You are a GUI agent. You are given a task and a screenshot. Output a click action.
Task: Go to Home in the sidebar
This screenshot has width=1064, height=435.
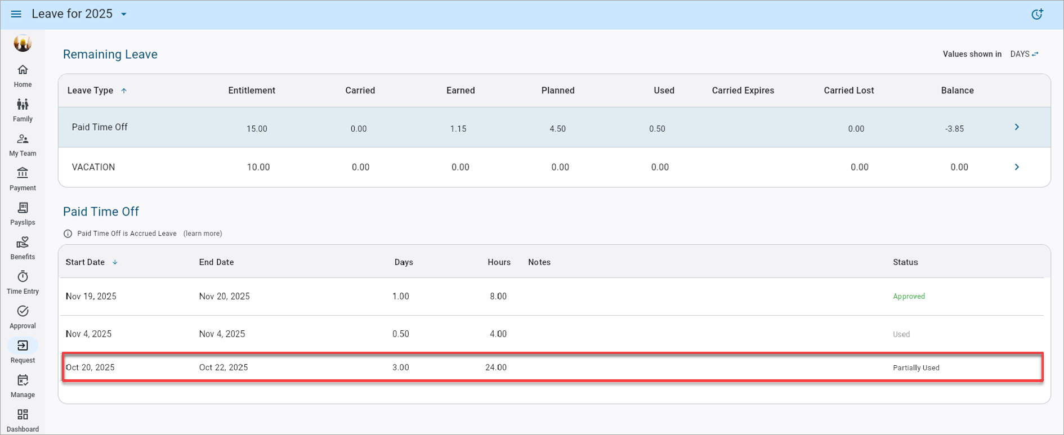click(x=23, y=76)
